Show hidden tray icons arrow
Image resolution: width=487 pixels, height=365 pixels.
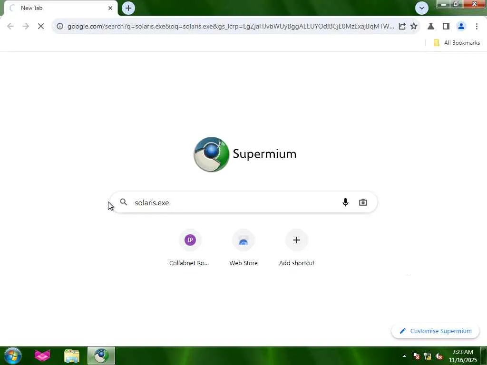tap(404, 356)
